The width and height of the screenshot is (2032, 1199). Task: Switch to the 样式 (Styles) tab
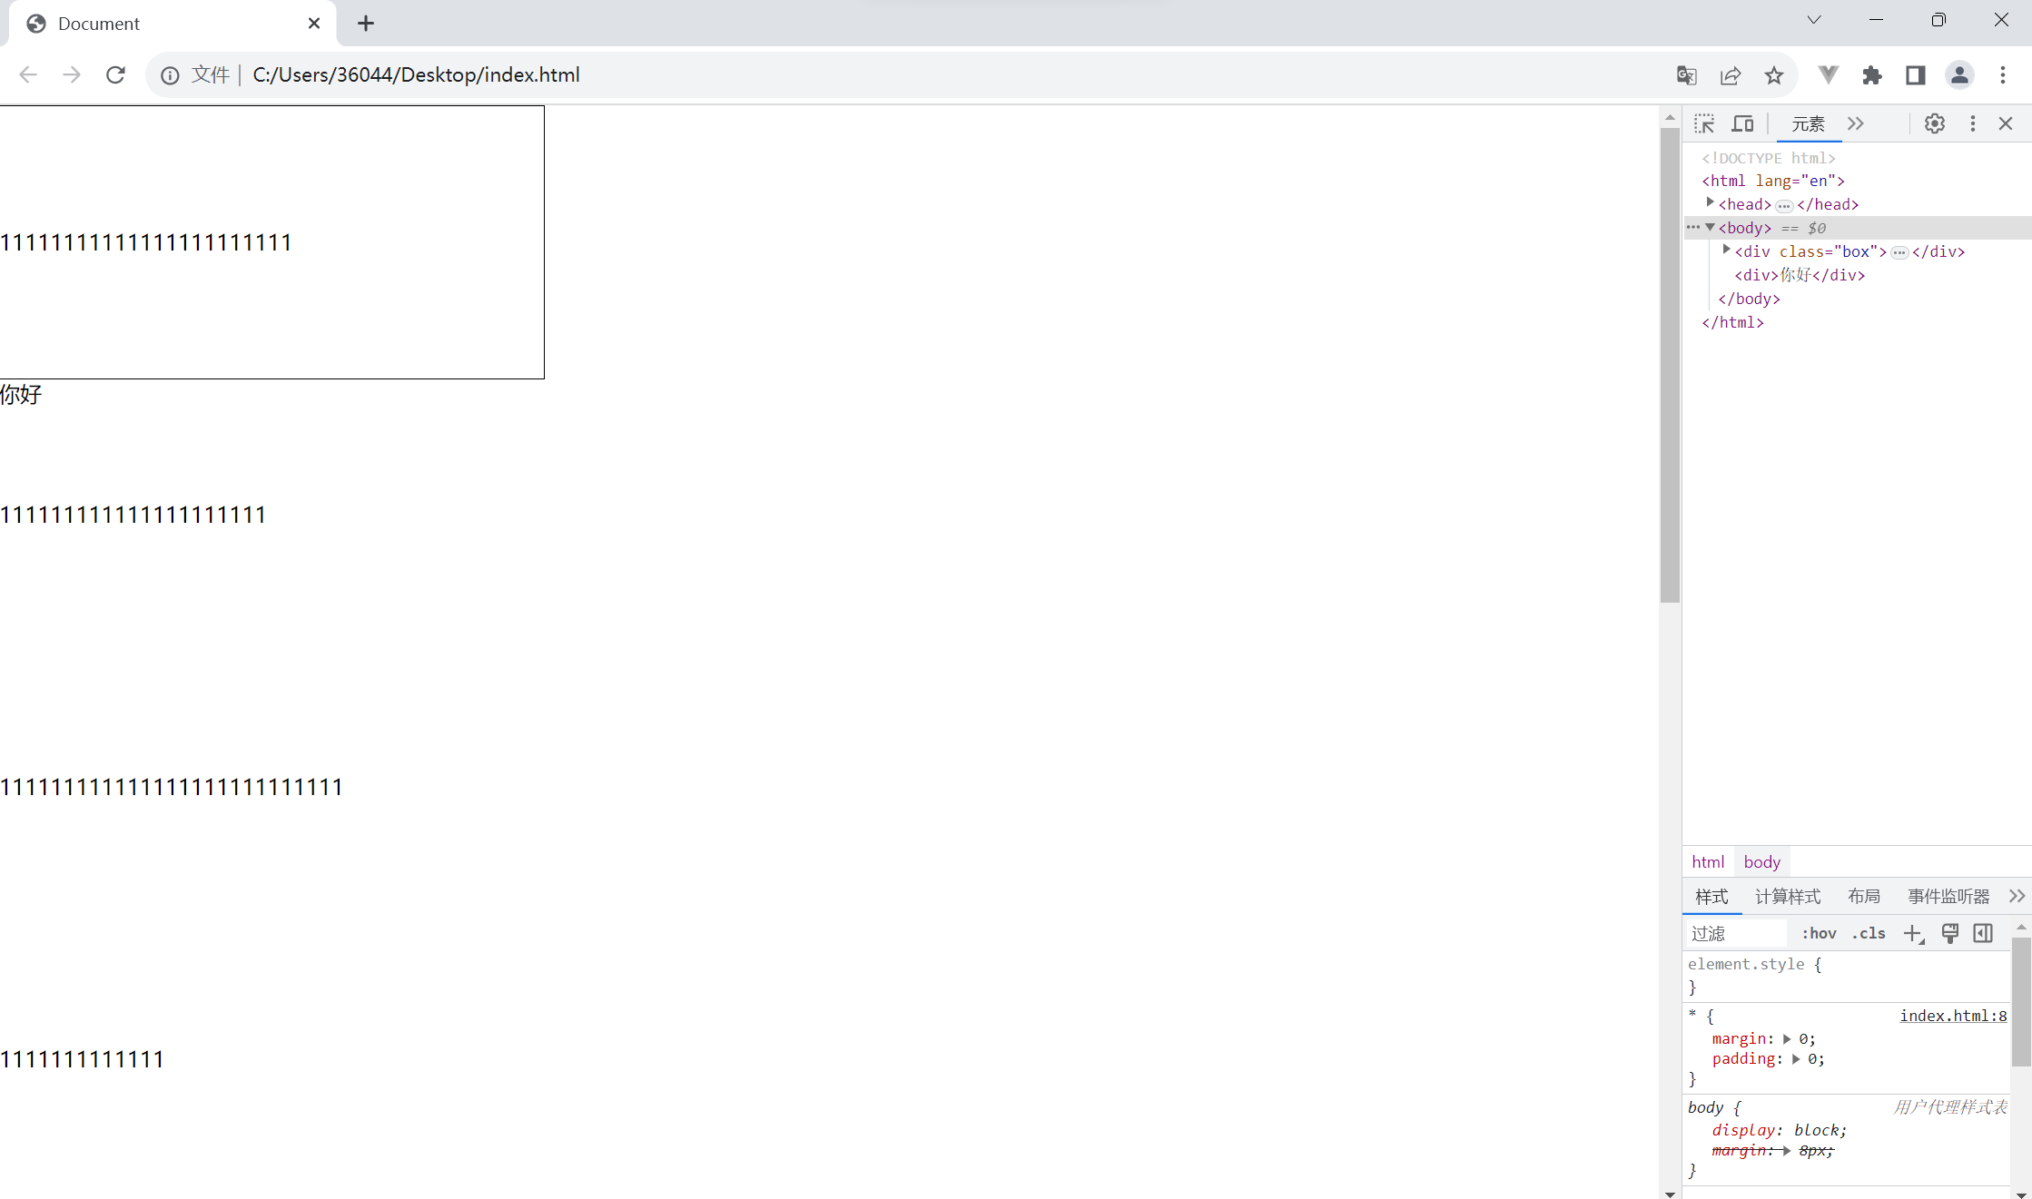1711,897
